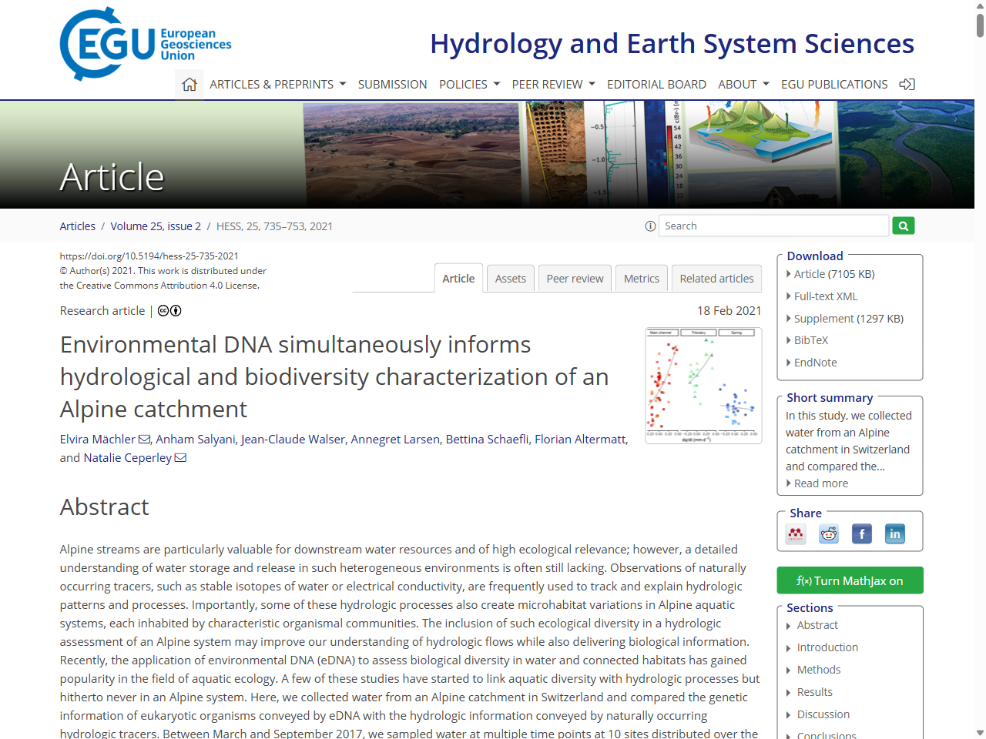
Task: Expand Peer Review dropdown menu
Action: pos(554,85)
